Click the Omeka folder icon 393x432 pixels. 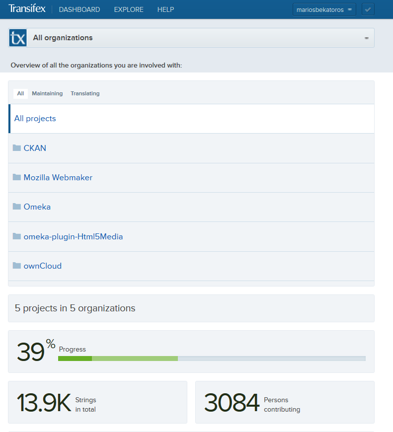pyautogui.click(x=17, y=207)
